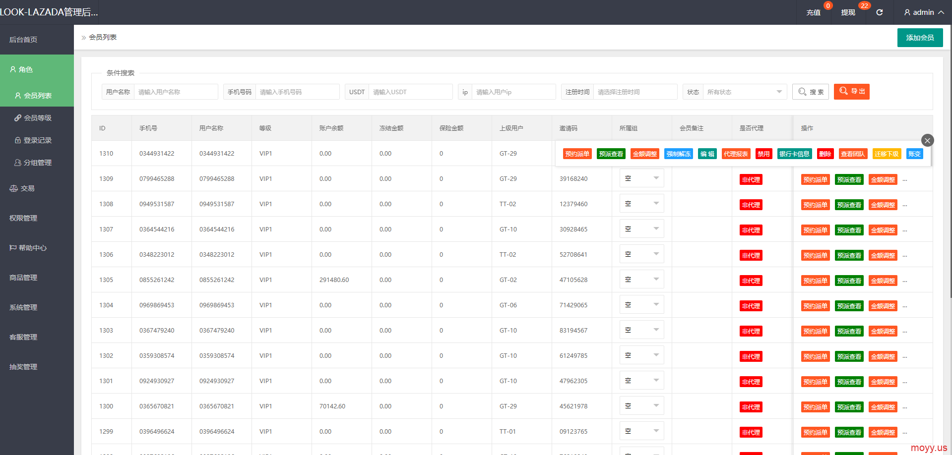Click 账变 in the popup row
Viewport: 952px width, 455px height.
coord(915,154)
